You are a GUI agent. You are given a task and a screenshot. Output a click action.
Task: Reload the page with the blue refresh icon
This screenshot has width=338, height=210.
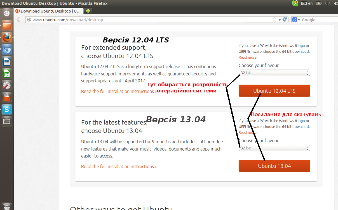285,20
